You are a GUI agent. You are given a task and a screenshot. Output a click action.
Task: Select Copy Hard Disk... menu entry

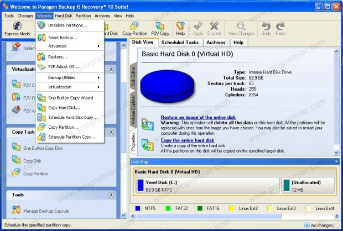[x=70, y=108]
